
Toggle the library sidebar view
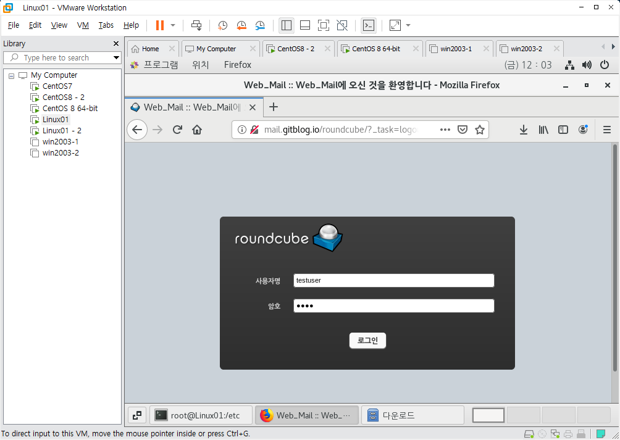(287, 25)
